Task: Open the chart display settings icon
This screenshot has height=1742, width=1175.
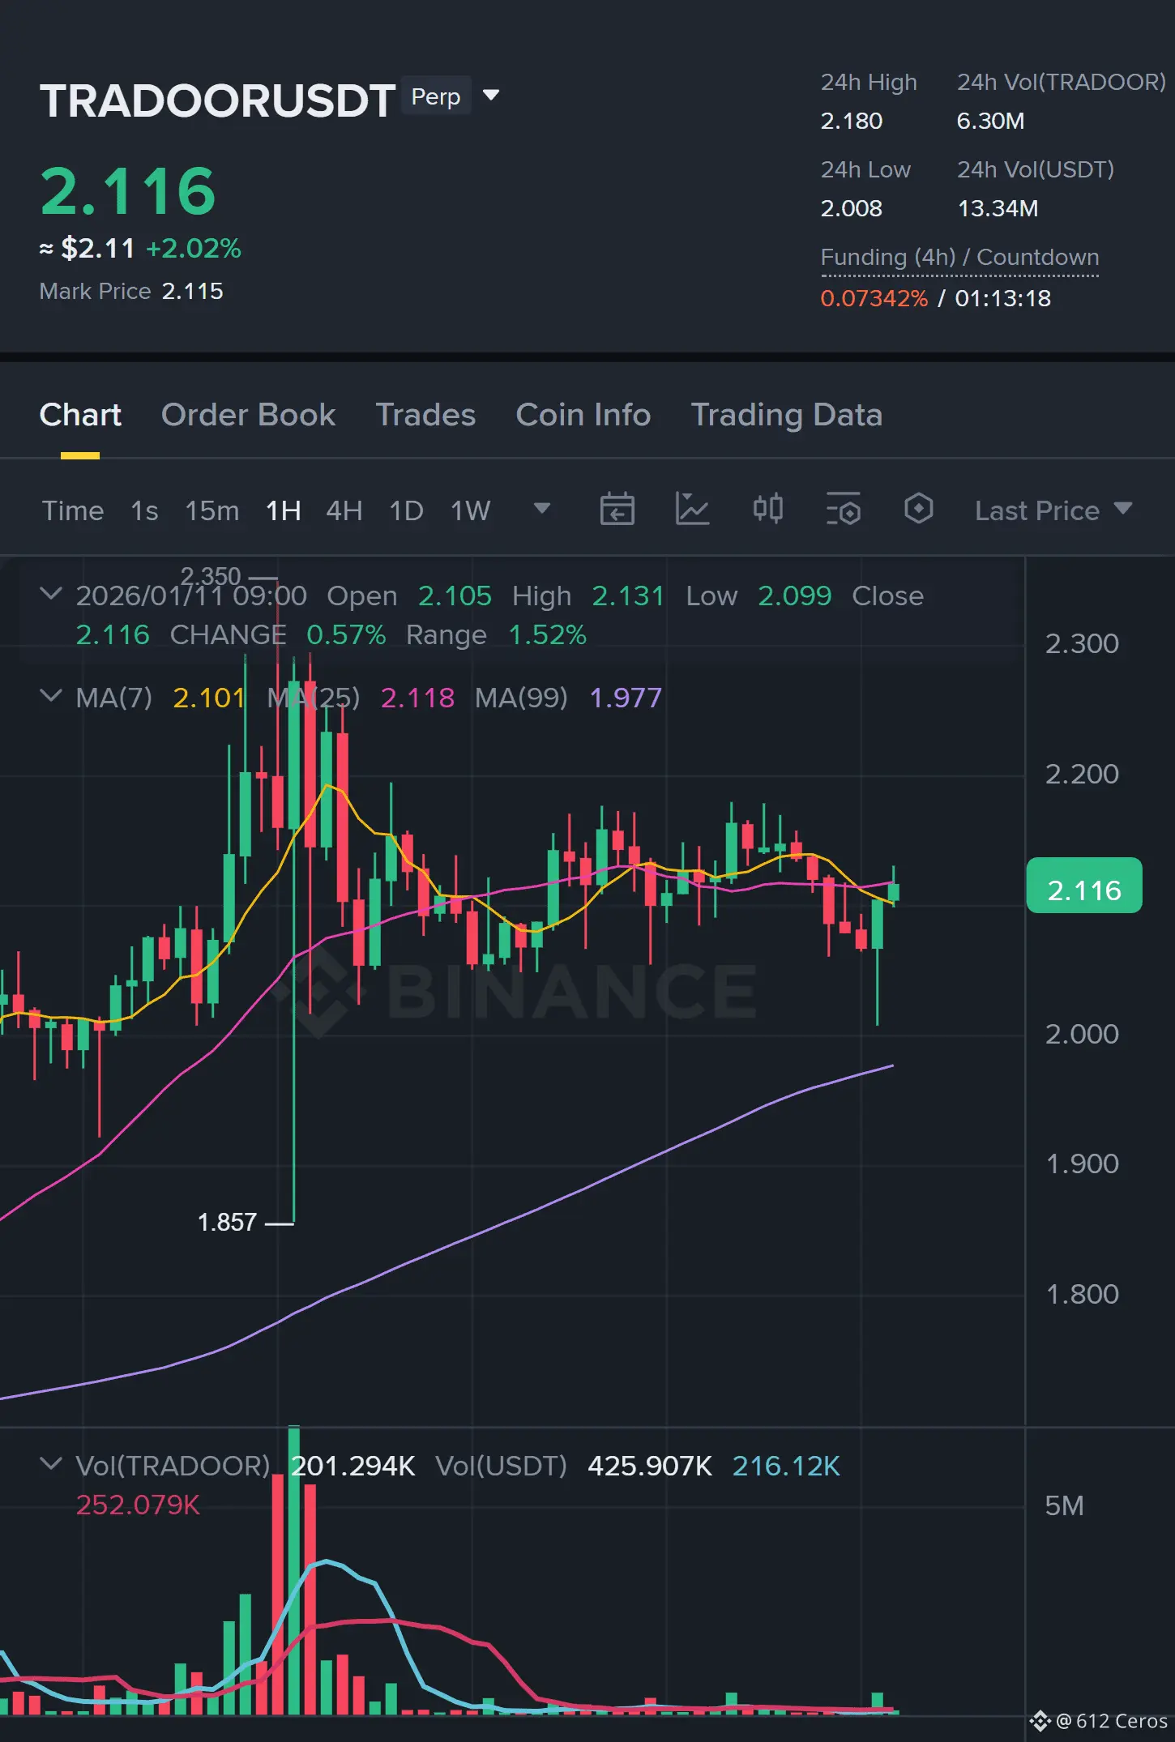Action: (844, 510)
